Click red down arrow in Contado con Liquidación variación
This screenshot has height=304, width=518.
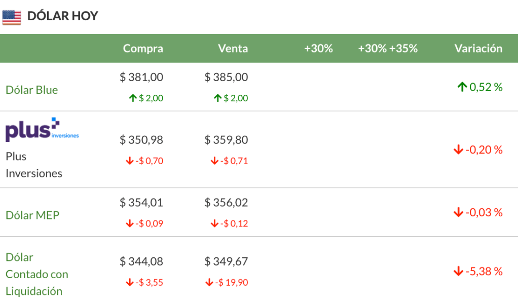[458, 272]
